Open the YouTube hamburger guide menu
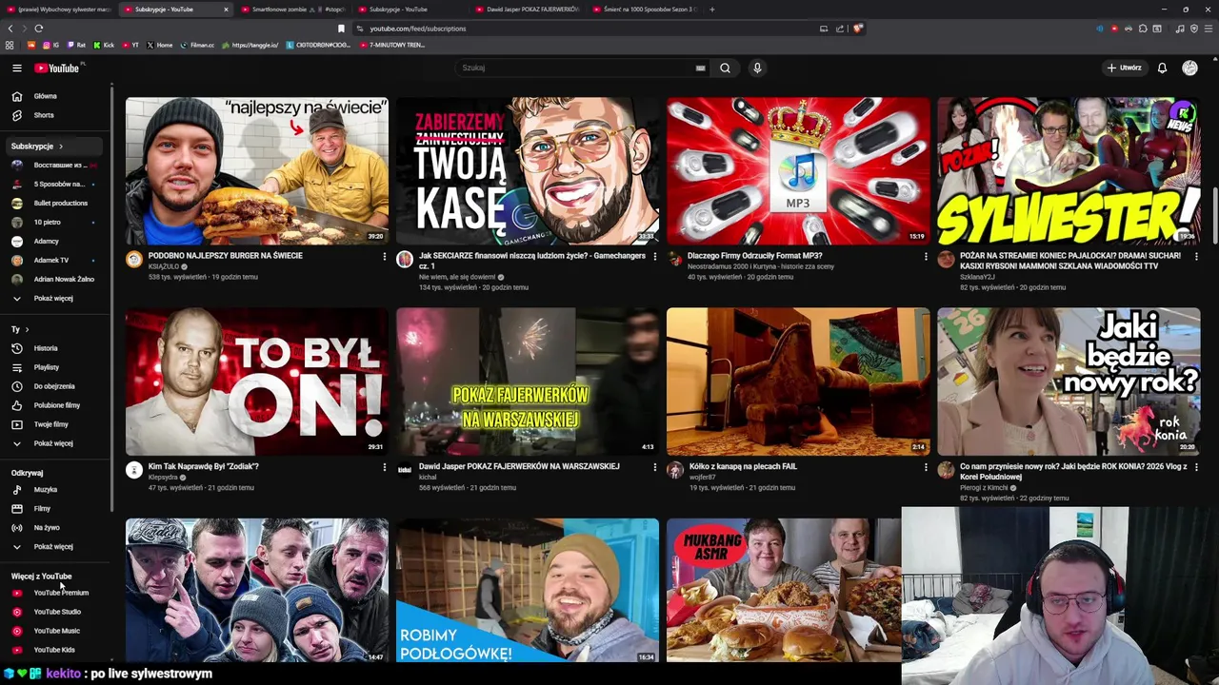This screenshot has height=685, width=1219. [x=16, y=68]
